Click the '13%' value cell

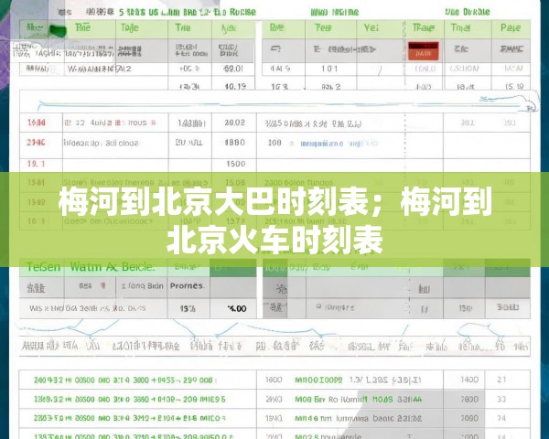188,309
